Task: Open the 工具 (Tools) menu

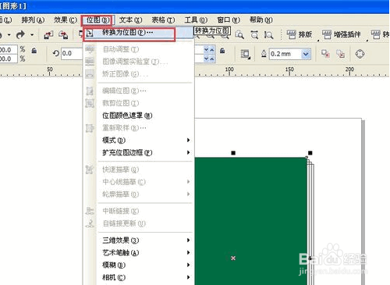Action: coord(196,20)
